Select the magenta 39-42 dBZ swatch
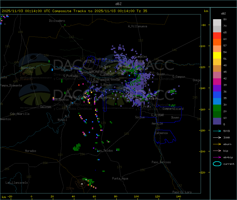This screenshot has width=237, height=200. coord(217,81)
